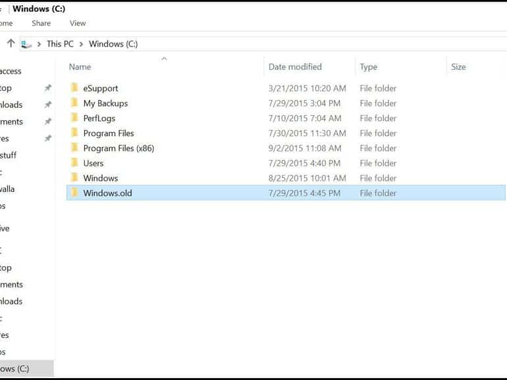Select the Program Files (x86) folder name

click(119, 148)
